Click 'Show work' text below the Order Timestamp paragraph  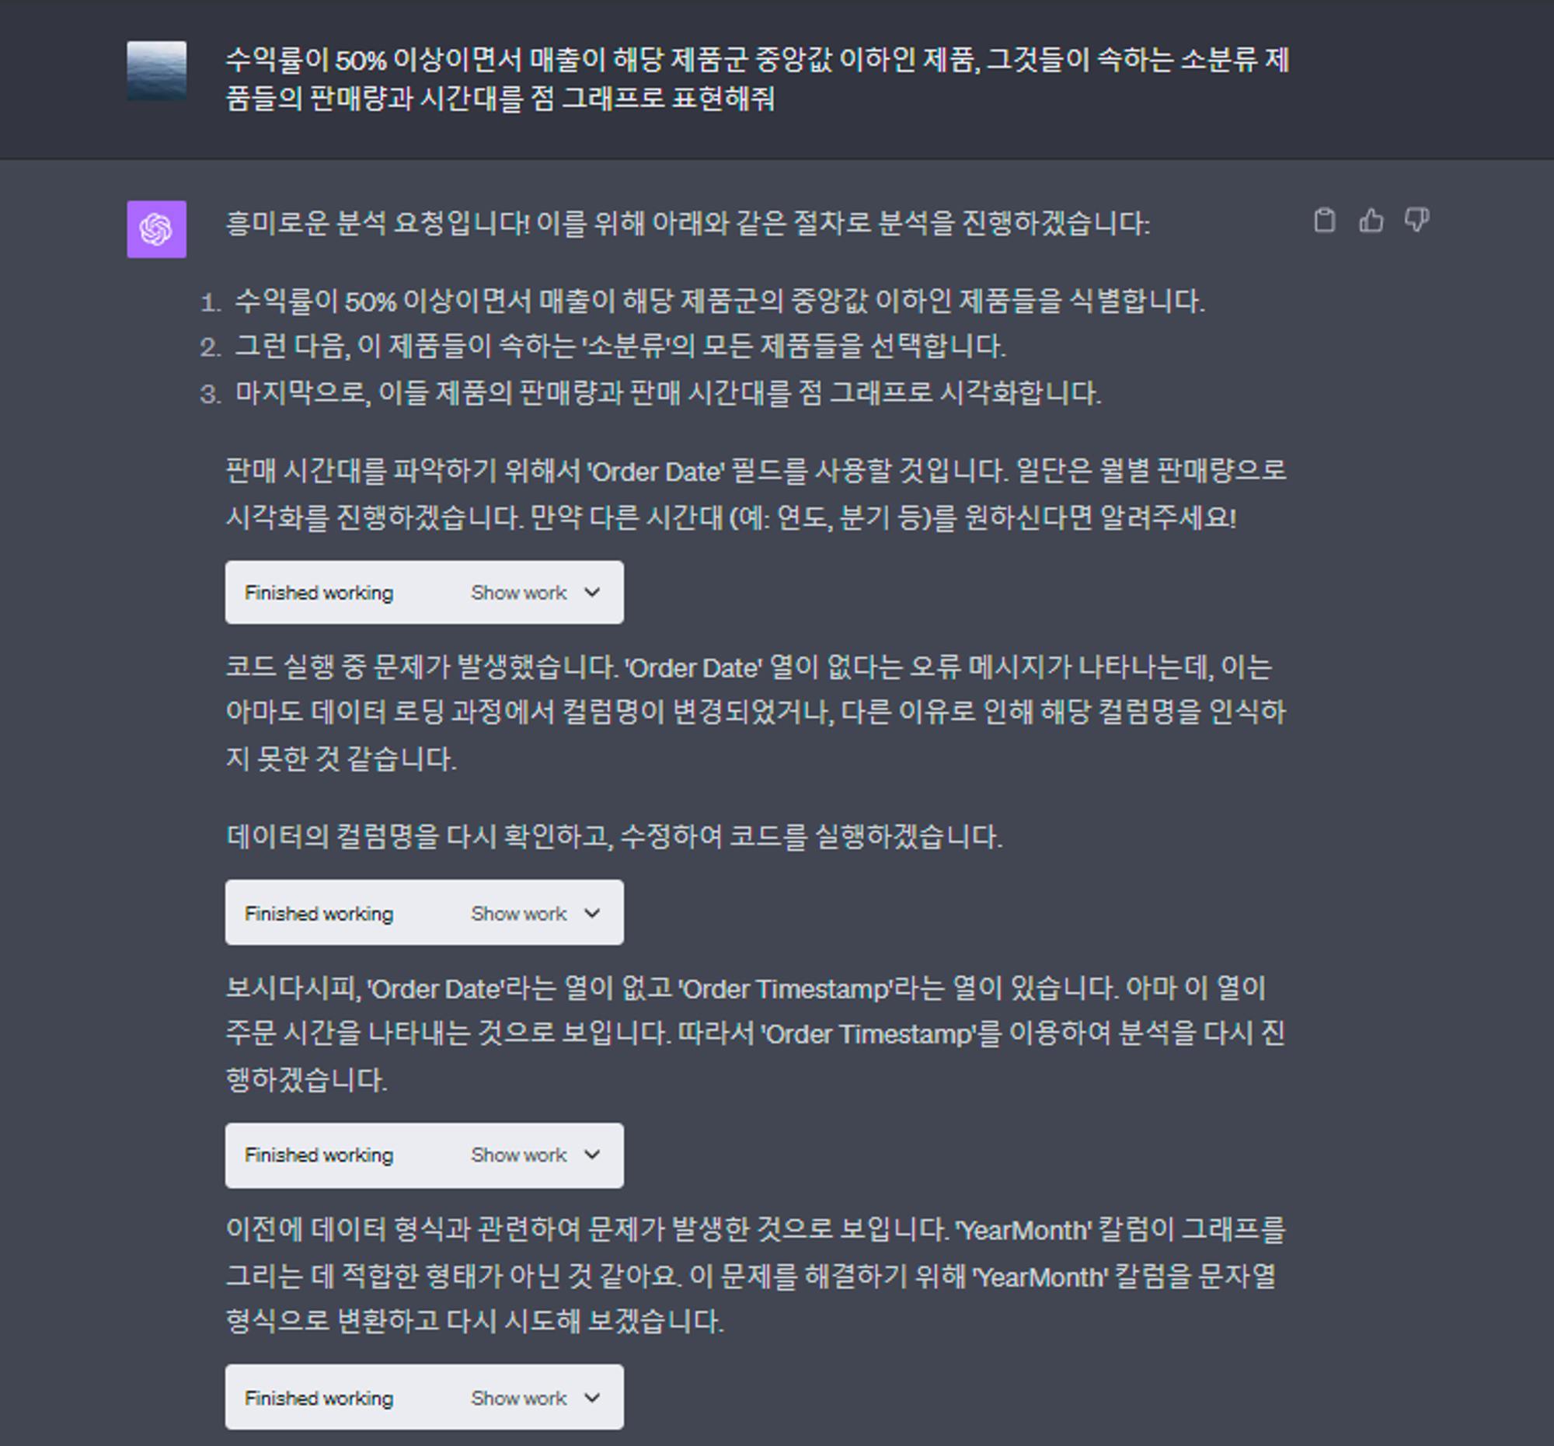click(x=518, y=1155)
